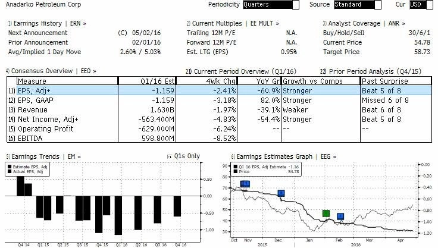This screenshot has width=438, height=248.
Task: Select the Revenue measure row
Action: pos(219,110)
